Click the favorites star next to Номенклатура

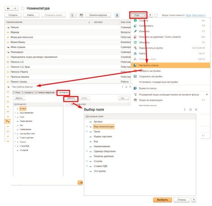coord(23,8)
